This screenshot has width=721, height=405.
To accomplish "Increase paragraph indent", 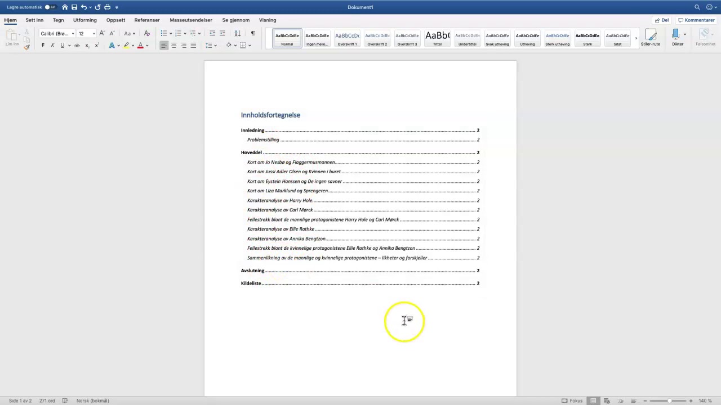I will 222,34.
